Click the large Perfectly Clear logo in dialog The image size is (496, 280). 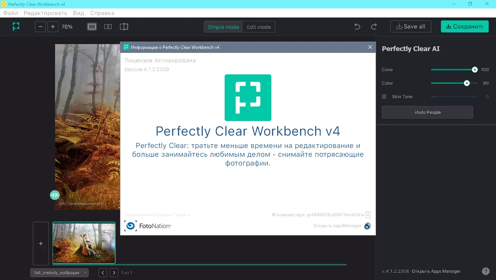(248, 98)
